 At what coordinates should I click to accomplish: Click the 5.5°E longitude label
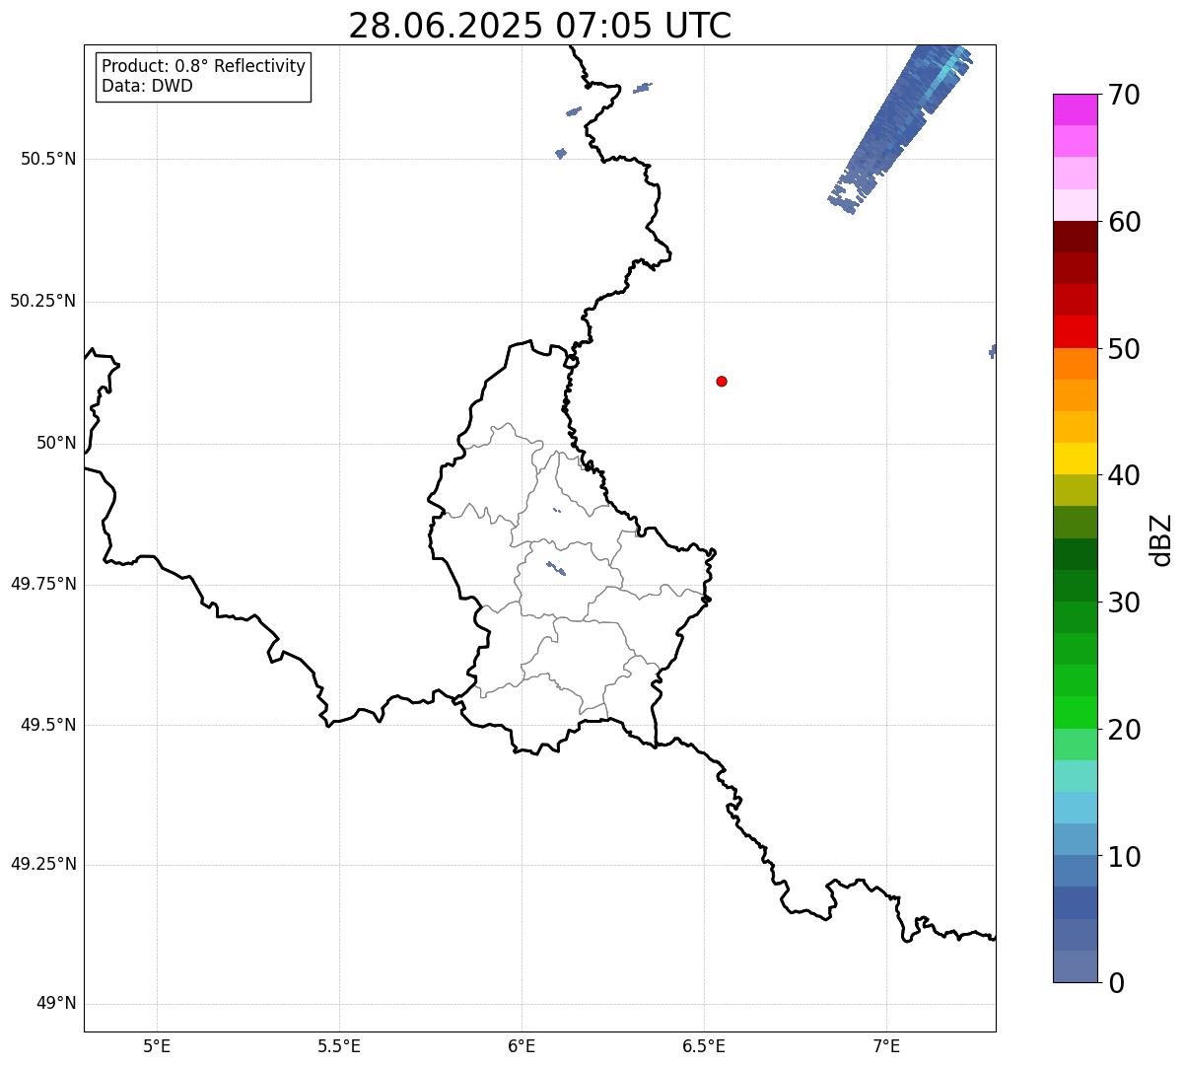point(339,1045)
